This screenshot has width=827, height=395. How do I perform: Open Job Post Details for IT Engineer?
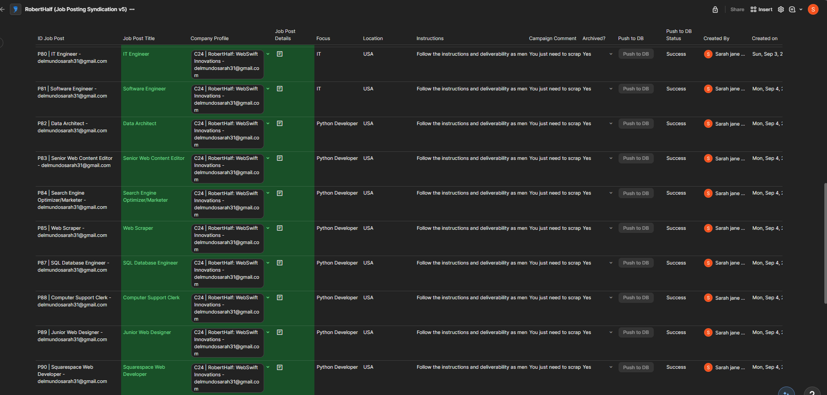280,54
